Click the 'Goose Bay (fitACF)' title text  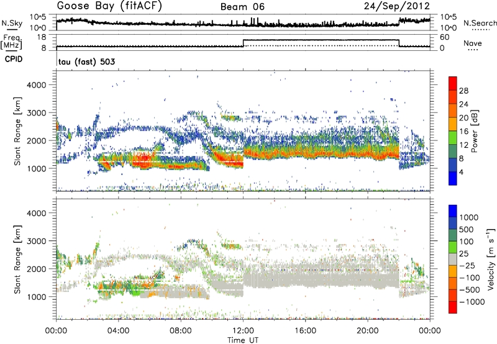point(109,6)
